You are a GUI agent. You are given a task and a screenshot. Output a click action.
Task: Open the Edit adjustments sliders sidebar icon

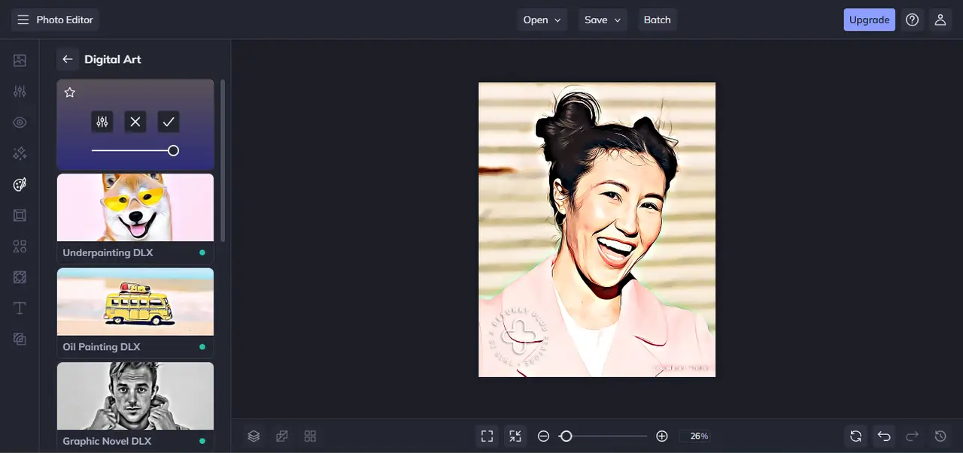[20, 92]
